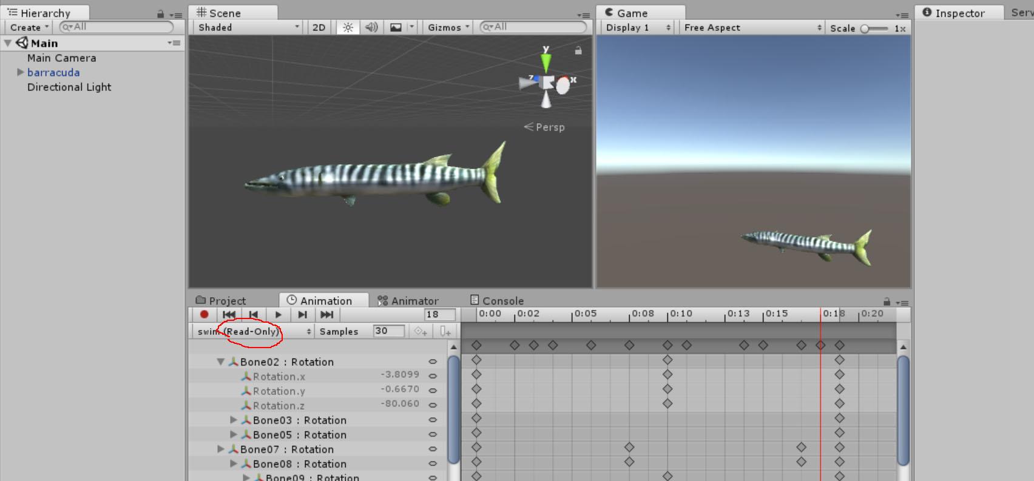The width and height of the screenshot is (1034, 481).
Task: Start recording animation keyframes
Action: point(204,314)
